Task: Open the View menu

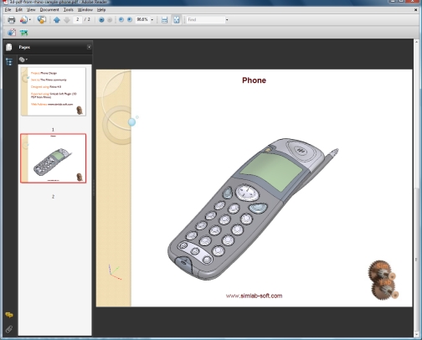Action: tap(31, 10)
